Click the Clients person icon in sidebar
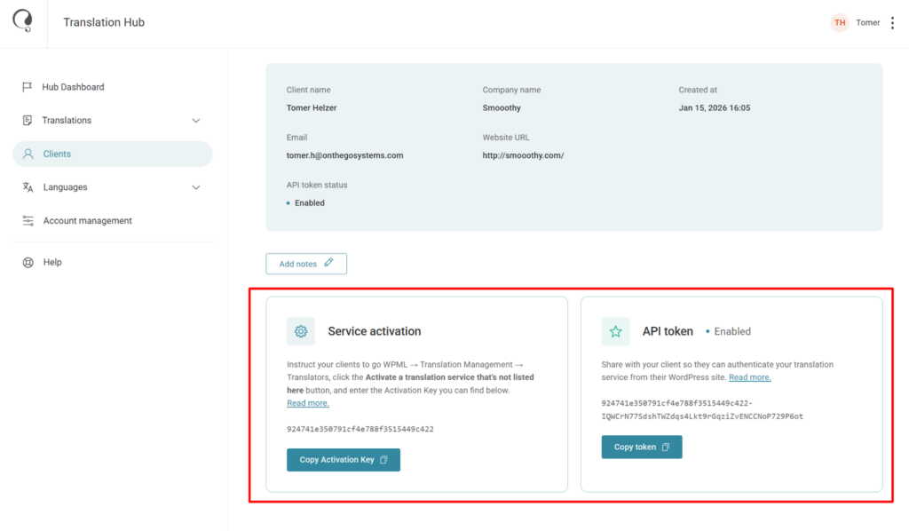The width and height of the screenshot is (909, 531). click(28, 153)
